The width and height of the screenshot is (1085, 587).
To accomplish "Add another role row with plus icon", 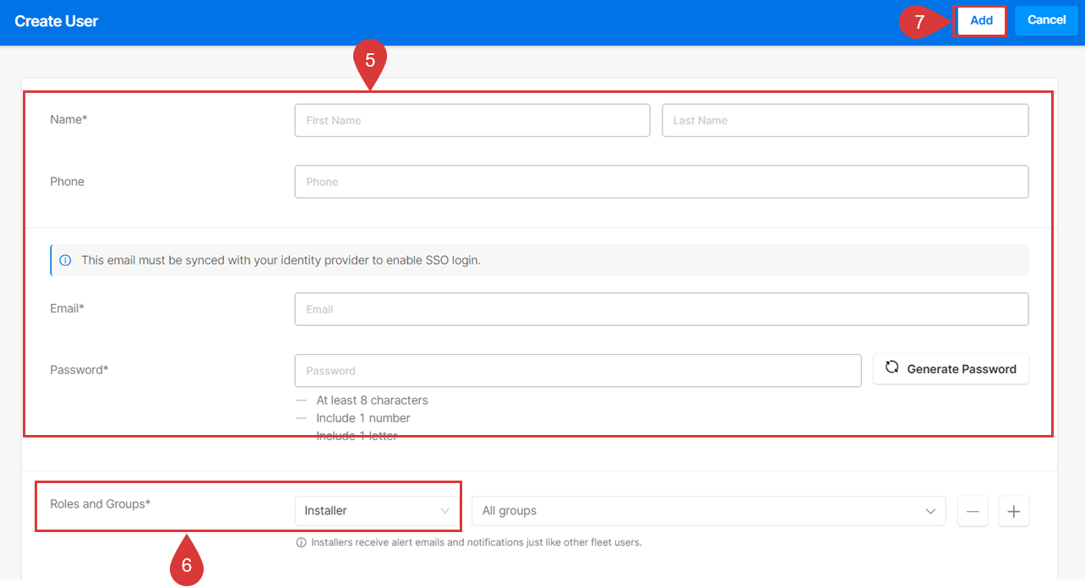I will (1014, 511).
